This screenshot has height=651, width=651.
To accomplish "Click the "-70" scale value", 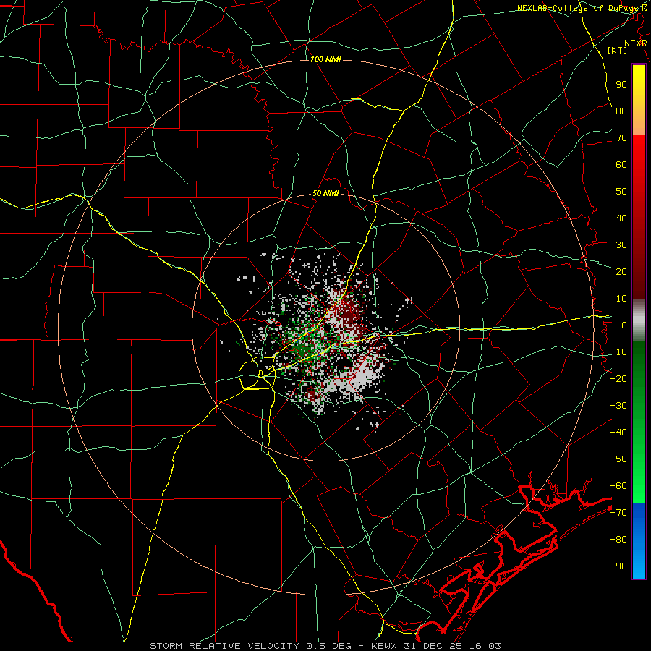I will 618,513.
